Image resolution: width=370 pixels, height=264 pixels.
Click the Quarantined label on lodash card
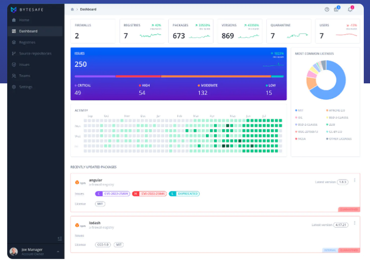349,250
